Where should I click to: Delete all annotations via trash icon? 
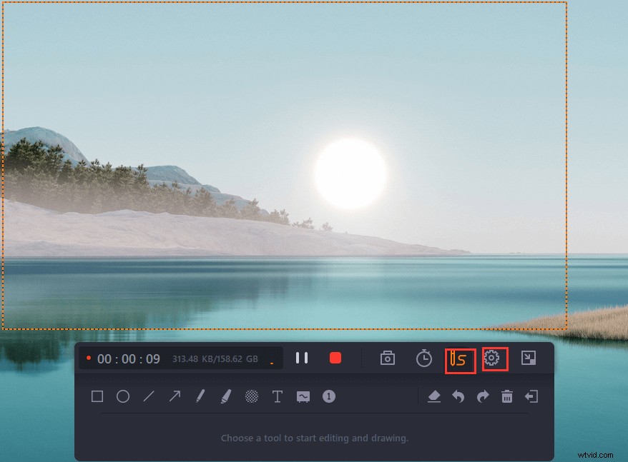point(508,397)
